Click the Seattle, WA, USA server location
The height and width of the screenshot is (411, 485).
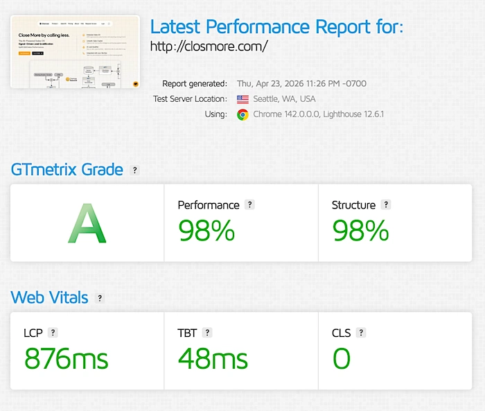(x=284, y=99)
